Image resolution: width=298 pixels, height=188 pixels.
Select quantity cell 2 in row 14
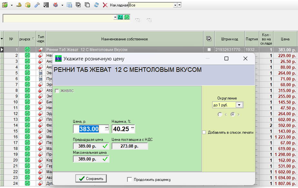pyautogui.click(x=266, y=125)
